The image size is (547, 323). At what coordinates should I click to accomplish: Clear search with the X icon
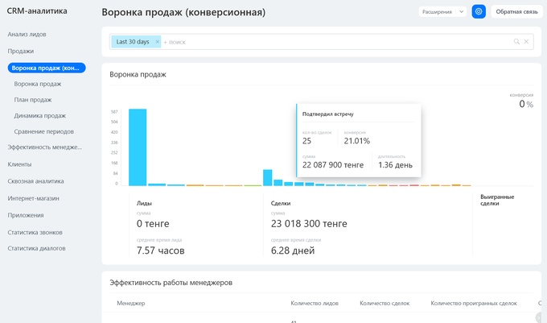(526, 42)
